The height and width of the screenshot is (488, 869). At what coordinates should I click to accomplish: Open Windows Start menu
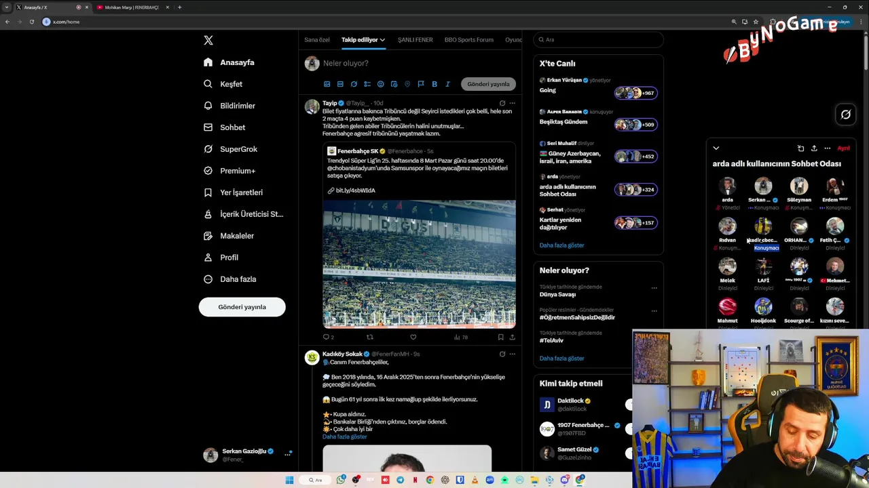[289, 480]
